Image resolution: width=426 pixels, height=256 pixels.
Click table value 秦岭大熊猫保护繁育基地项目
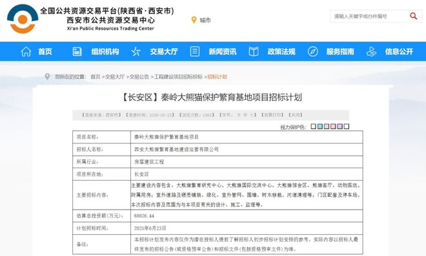coord(167,137)
